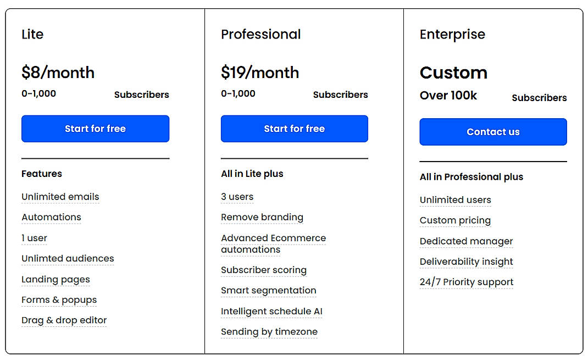Click the Sending by timezone link
The image size is (588, 361).
[269, 332]
